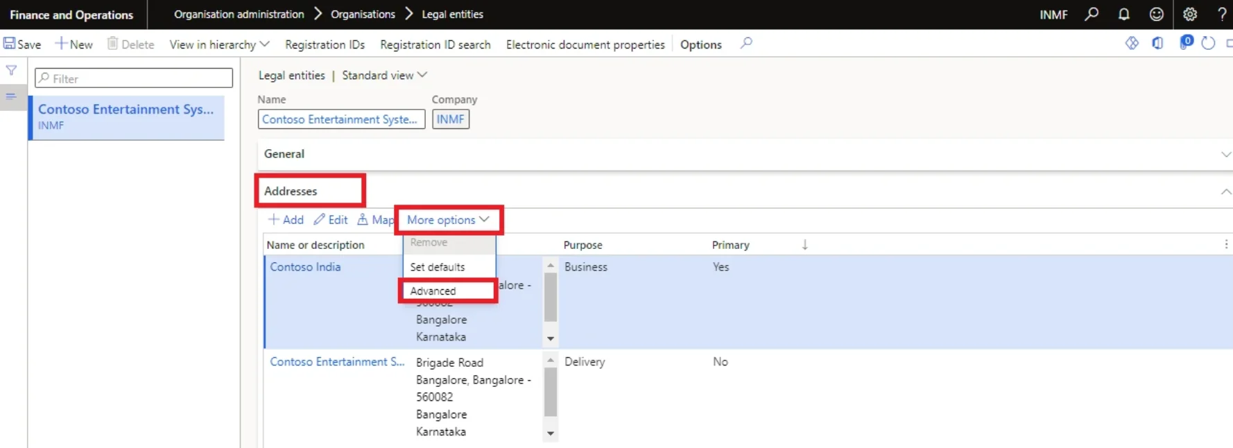Expand the General fast tab
The width and height of the screenshot is (1233, 448).
745,154
